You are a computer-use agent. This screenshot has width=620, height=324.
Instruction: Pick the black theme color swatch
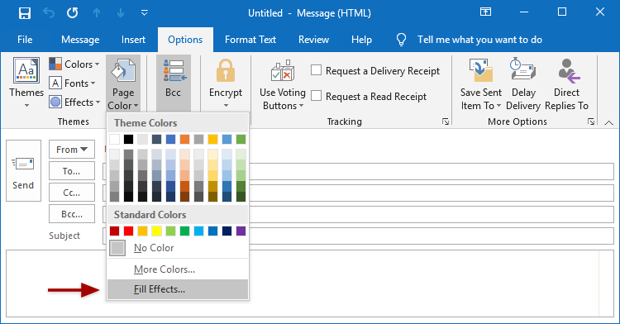click(128, 139)
